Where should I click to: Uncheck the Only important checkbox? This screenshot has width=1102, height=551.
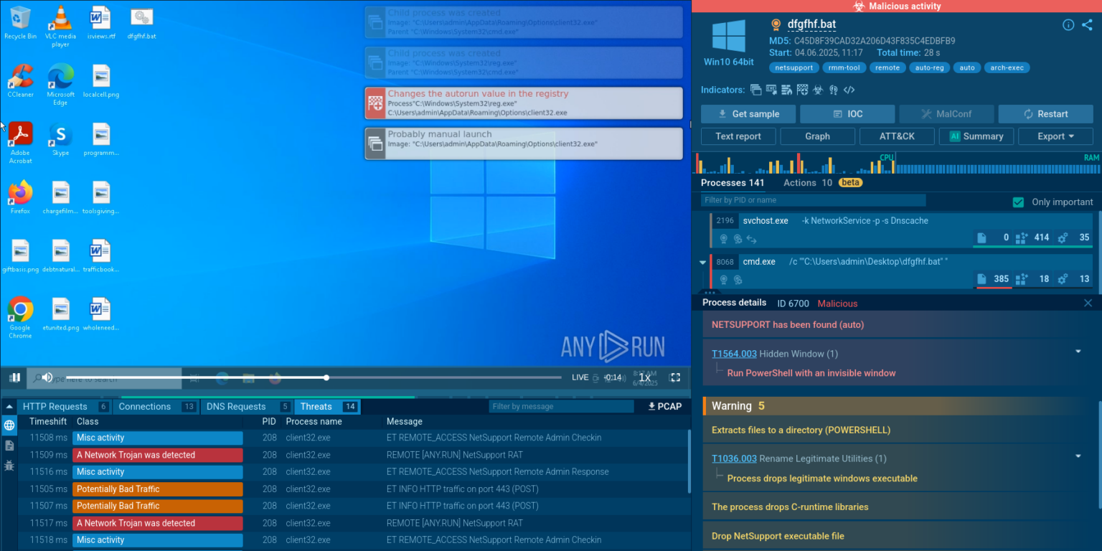pos(1017,202)
